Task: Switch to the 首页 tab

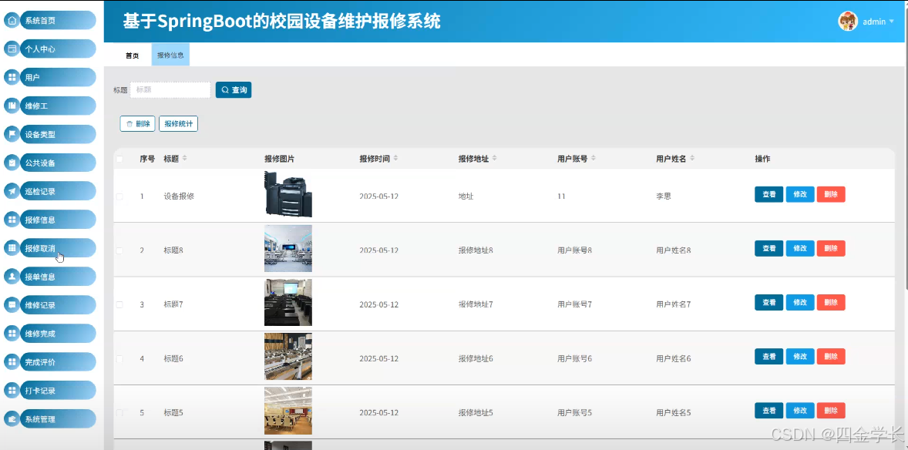Action: pos(132,55)
